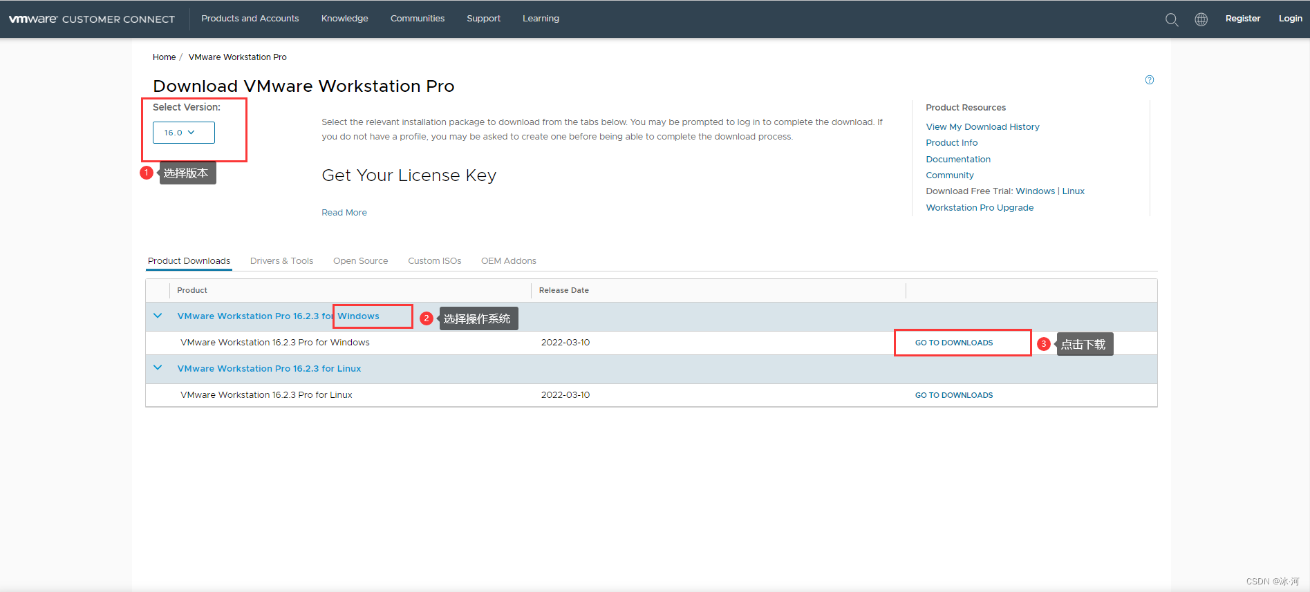Open the Select Version 16.0 dropdown

184,133
